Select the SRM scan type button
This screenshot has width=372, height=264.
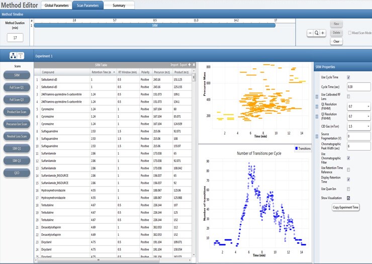(17, 75)
